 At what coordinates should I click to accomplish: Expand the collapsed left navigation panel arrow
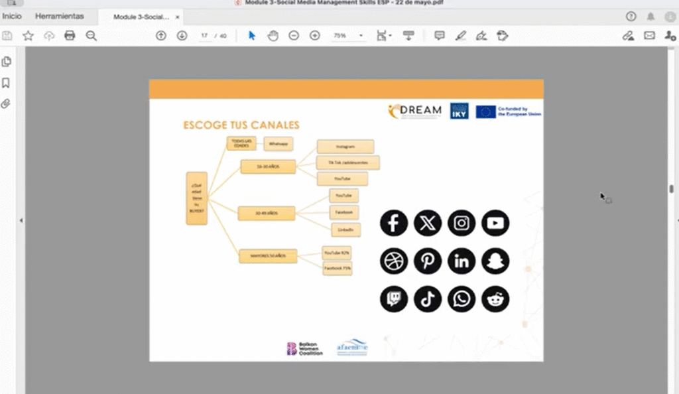[x=21, y=220]
